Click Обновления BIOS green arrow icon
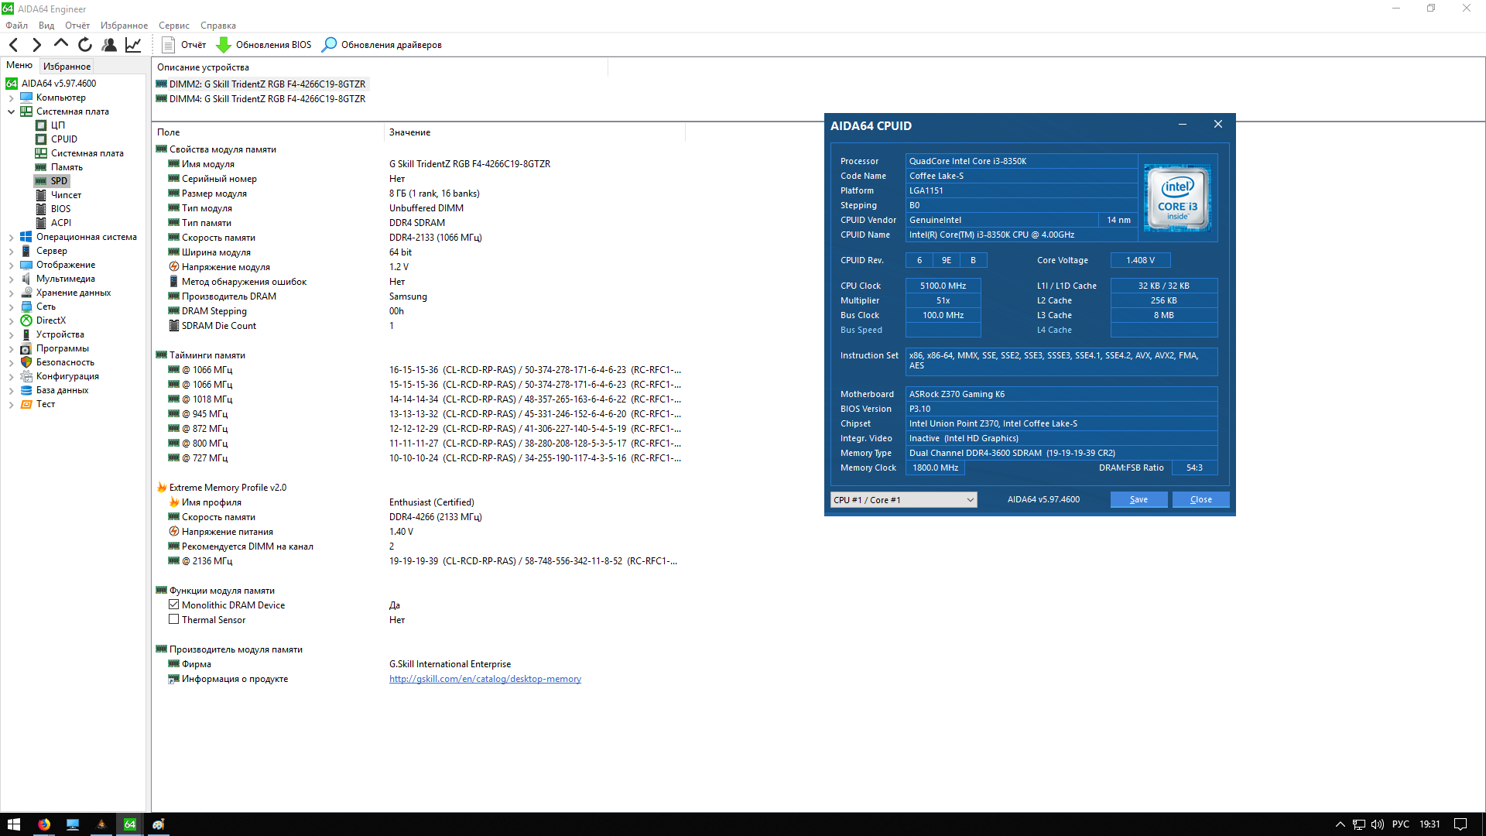Viewport: 1486px width, 836px height. (224, 45)
